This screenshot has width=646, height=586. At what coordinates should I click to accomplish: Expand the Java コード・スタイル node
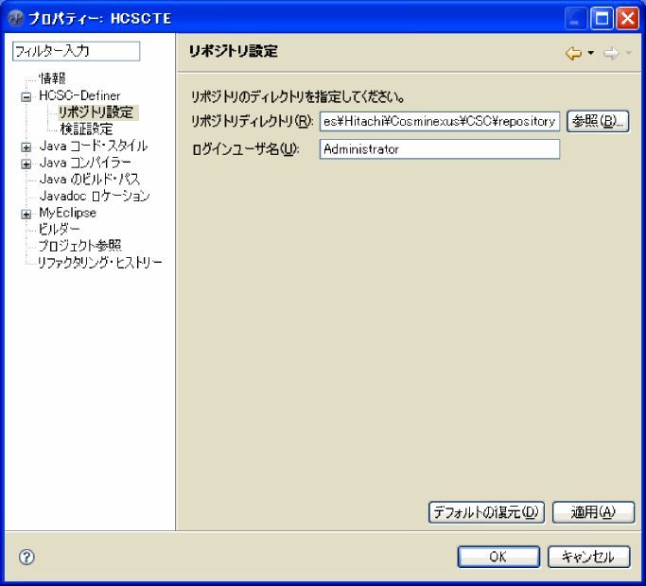coord(26,147)
